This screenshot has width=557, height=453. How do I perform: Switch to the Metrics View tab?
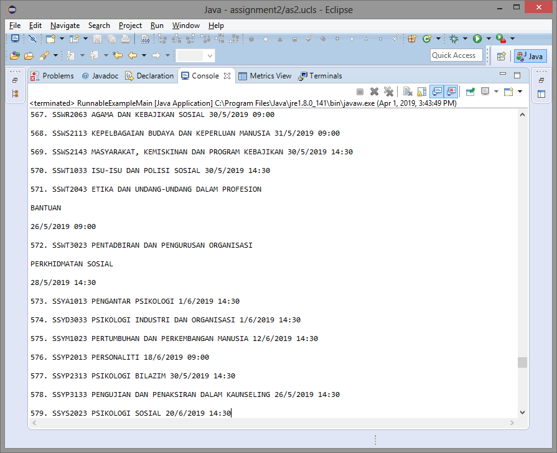tap(265, 76)
